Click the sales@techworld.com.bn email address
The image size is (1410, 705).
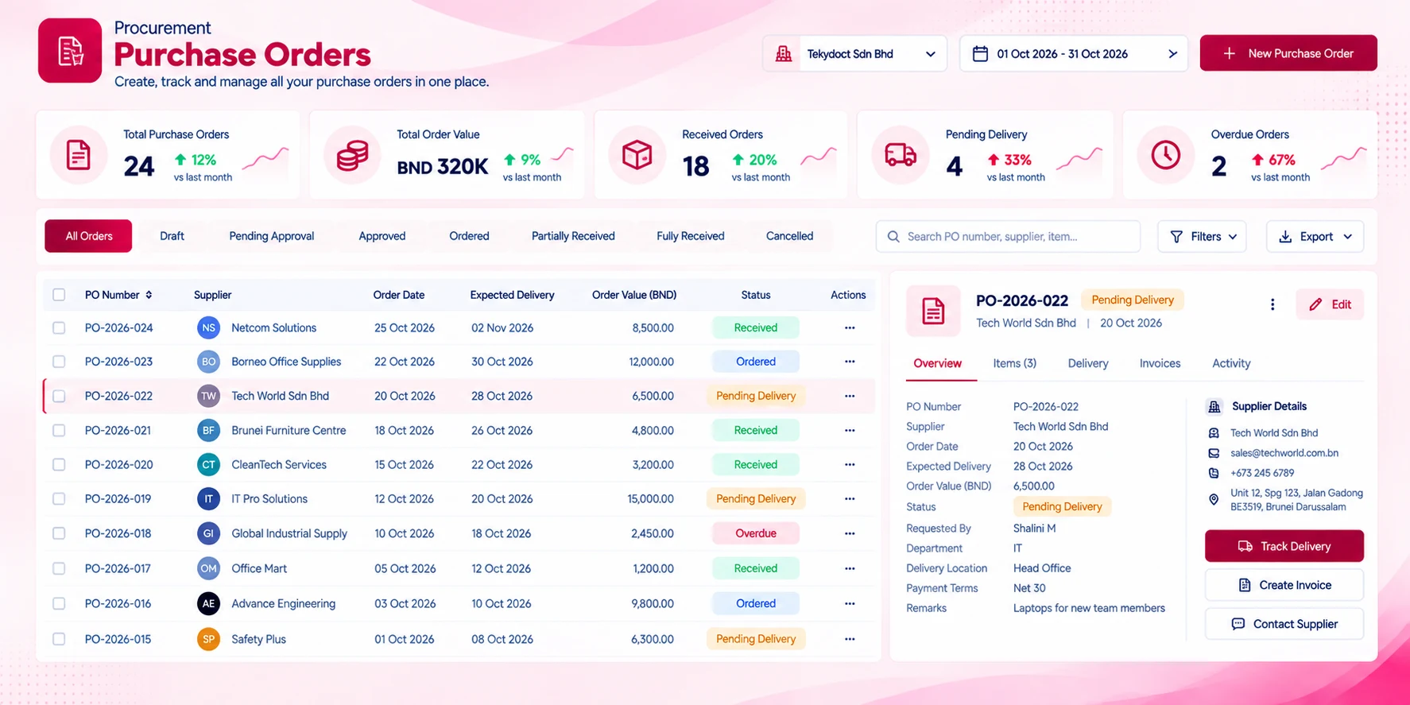pos(1284,453)
